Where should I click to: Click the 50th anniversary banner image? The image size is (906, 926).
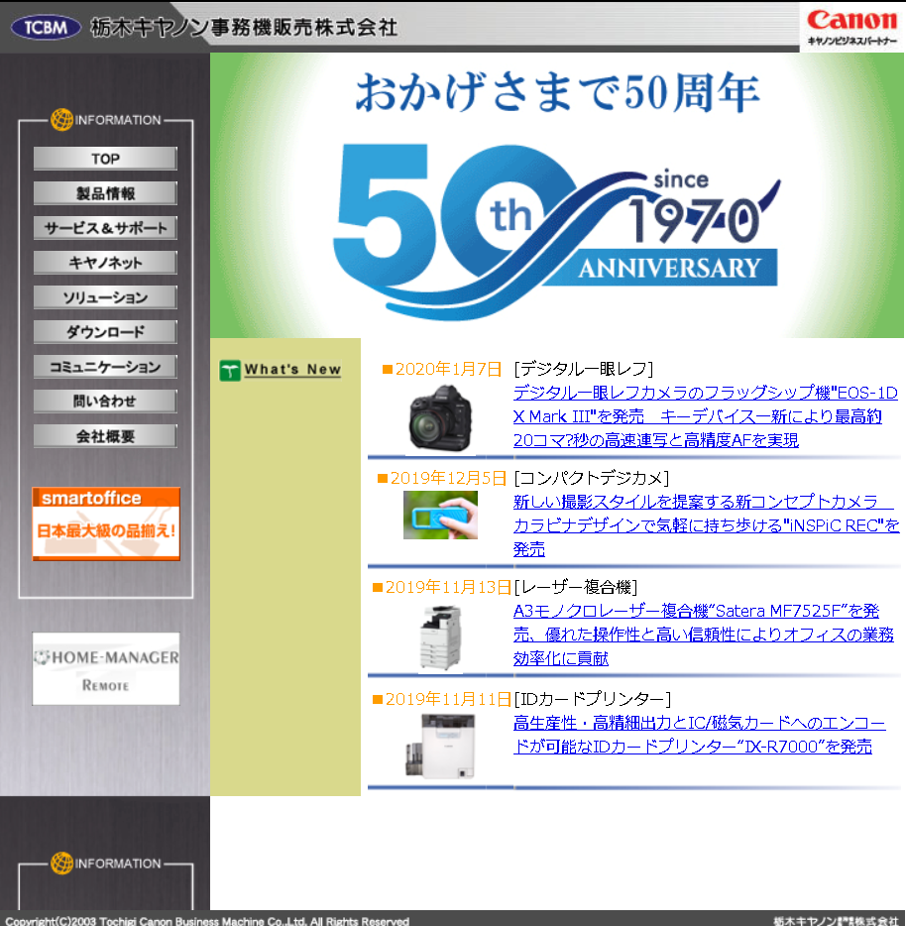pyautogui.click(x=557, y=195)
